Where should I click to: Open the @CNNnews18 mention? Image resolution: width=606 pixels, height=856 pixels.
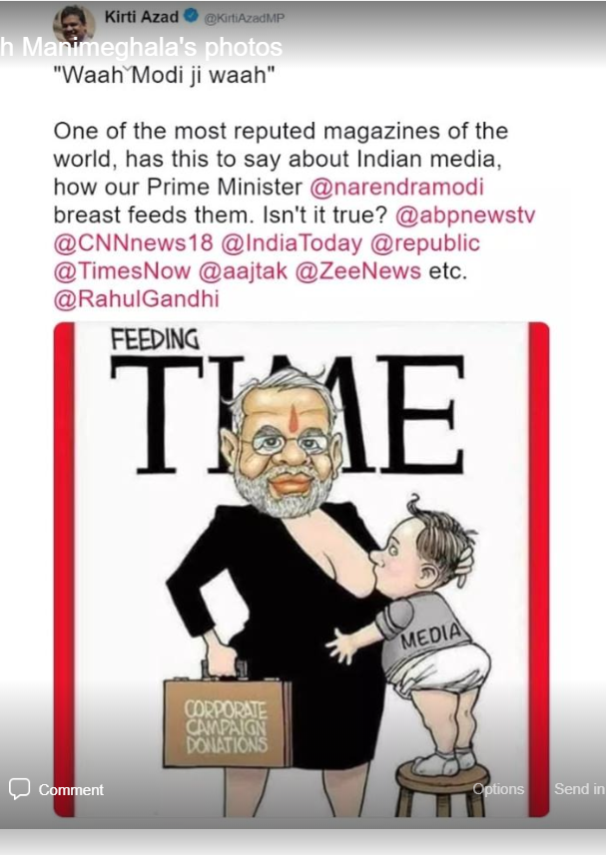[133, 243]
